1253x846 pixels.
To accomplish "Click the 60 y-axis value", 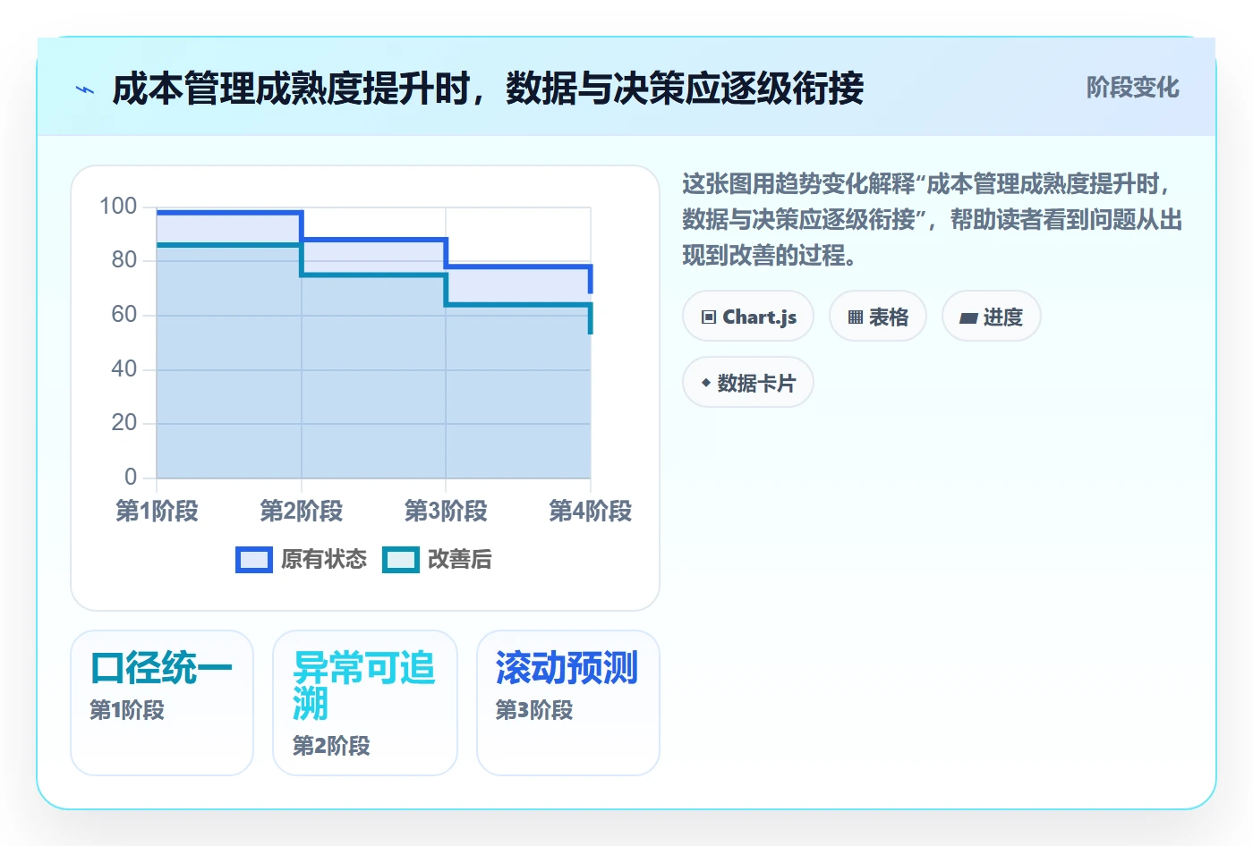I will pyautogui.click(x=124, y=315).
